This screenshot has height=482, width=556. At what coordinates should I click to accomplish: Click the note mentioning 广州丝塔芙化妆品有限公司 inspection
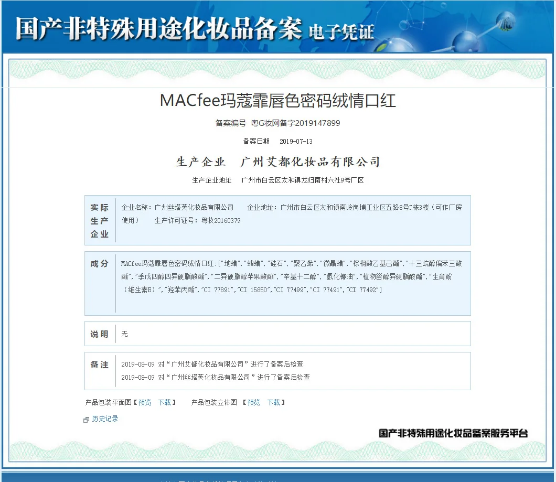pos(216,378)
